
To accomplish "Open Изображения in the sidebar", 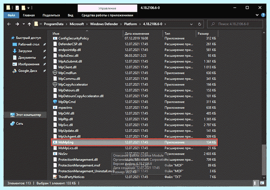I will pos(29,64).
